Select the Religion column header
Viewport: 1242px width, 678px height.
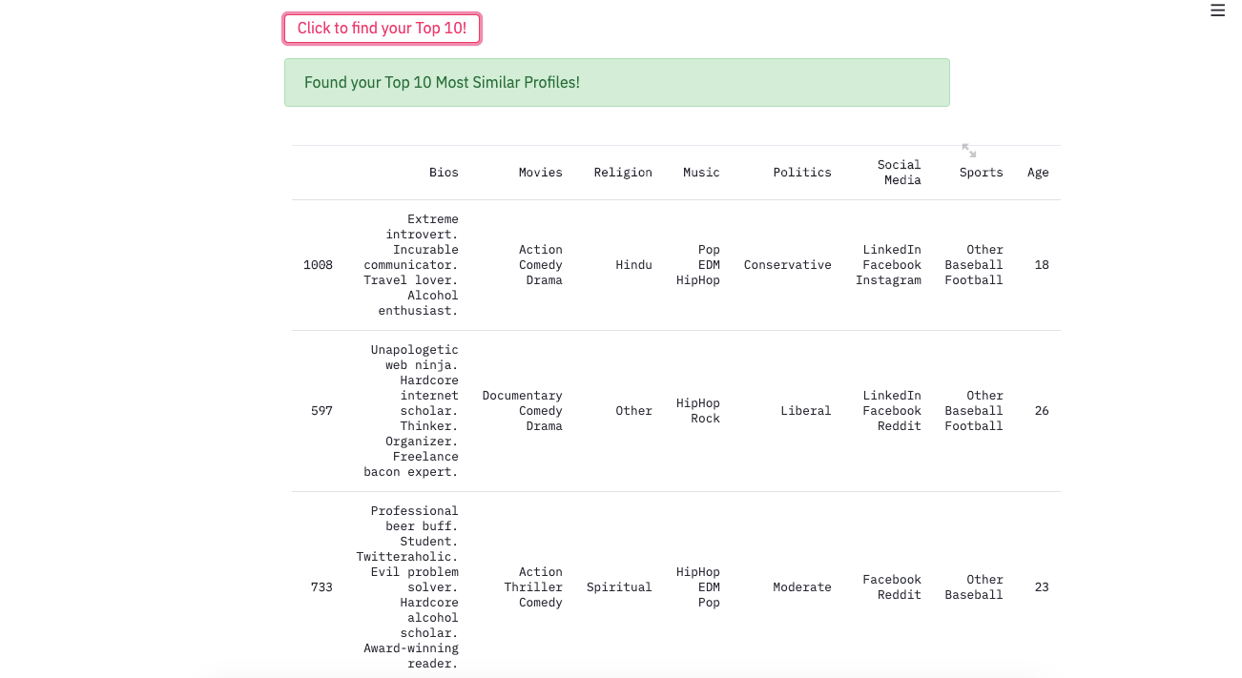click(x=623, y=173)
